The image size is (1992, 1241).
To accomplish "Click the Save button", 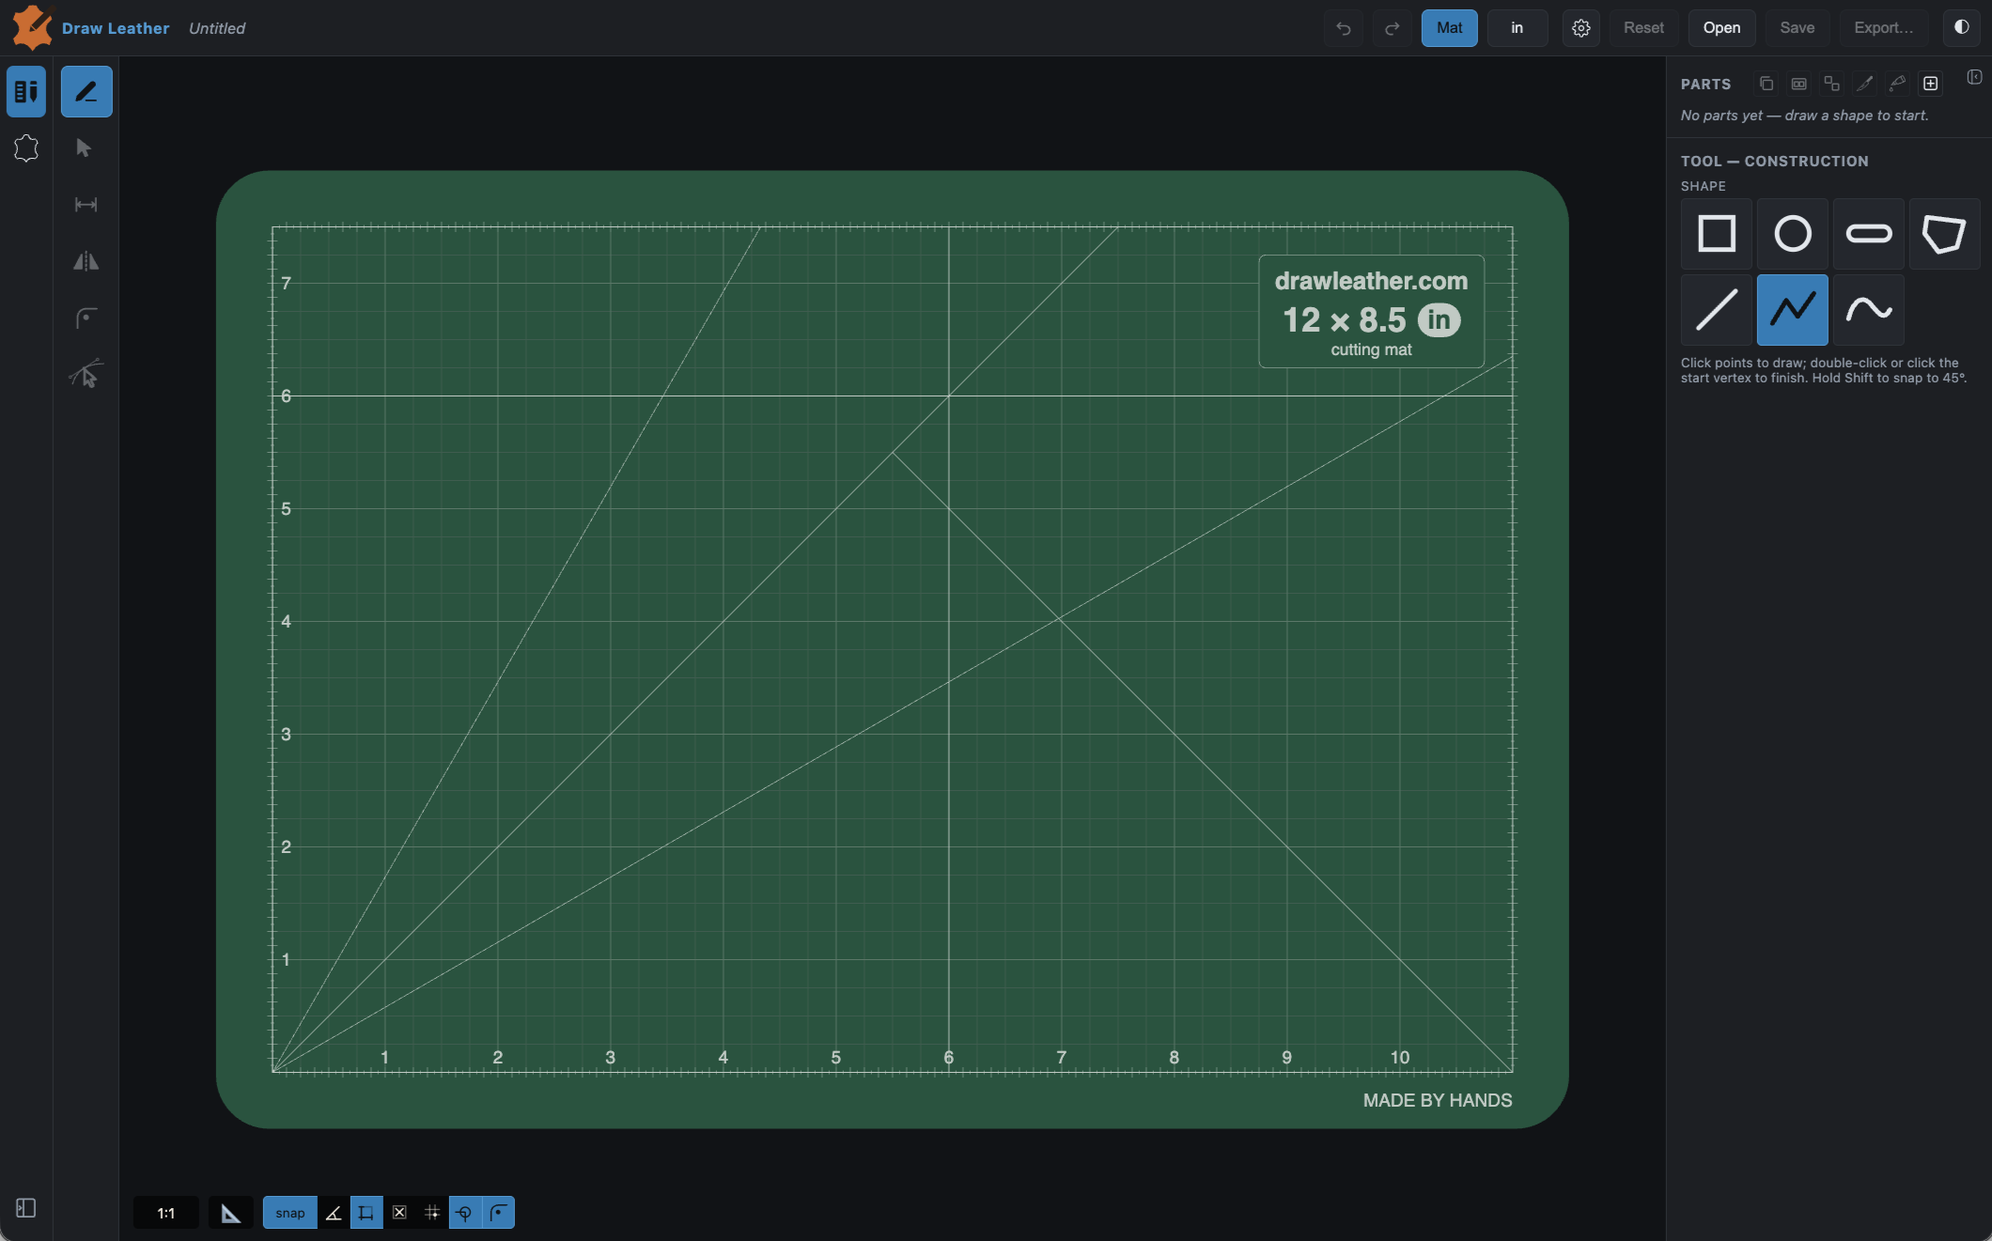I will tap(1797, 28).
